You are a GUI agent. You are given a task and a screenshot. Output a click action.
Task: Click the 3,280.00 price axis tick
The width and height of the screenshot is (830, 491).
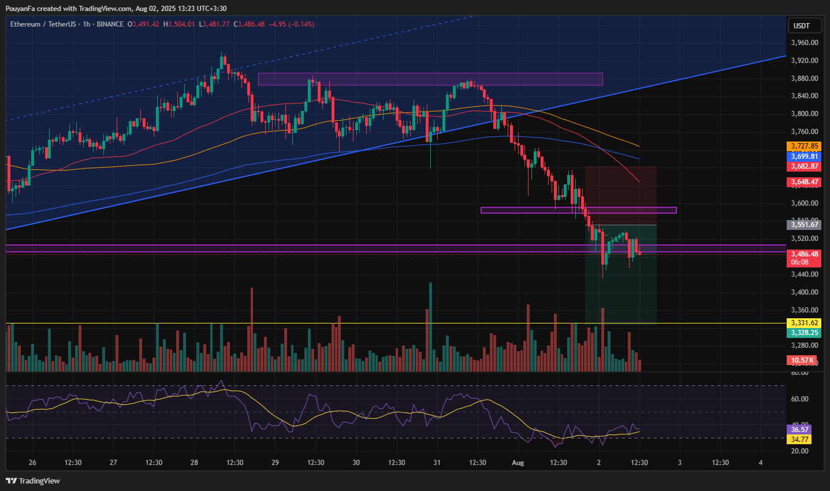(805, 345)
